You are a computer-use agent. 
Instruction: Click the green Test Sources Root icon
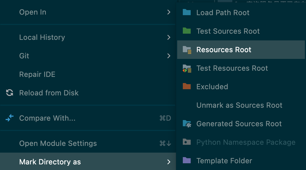(187, 31)
